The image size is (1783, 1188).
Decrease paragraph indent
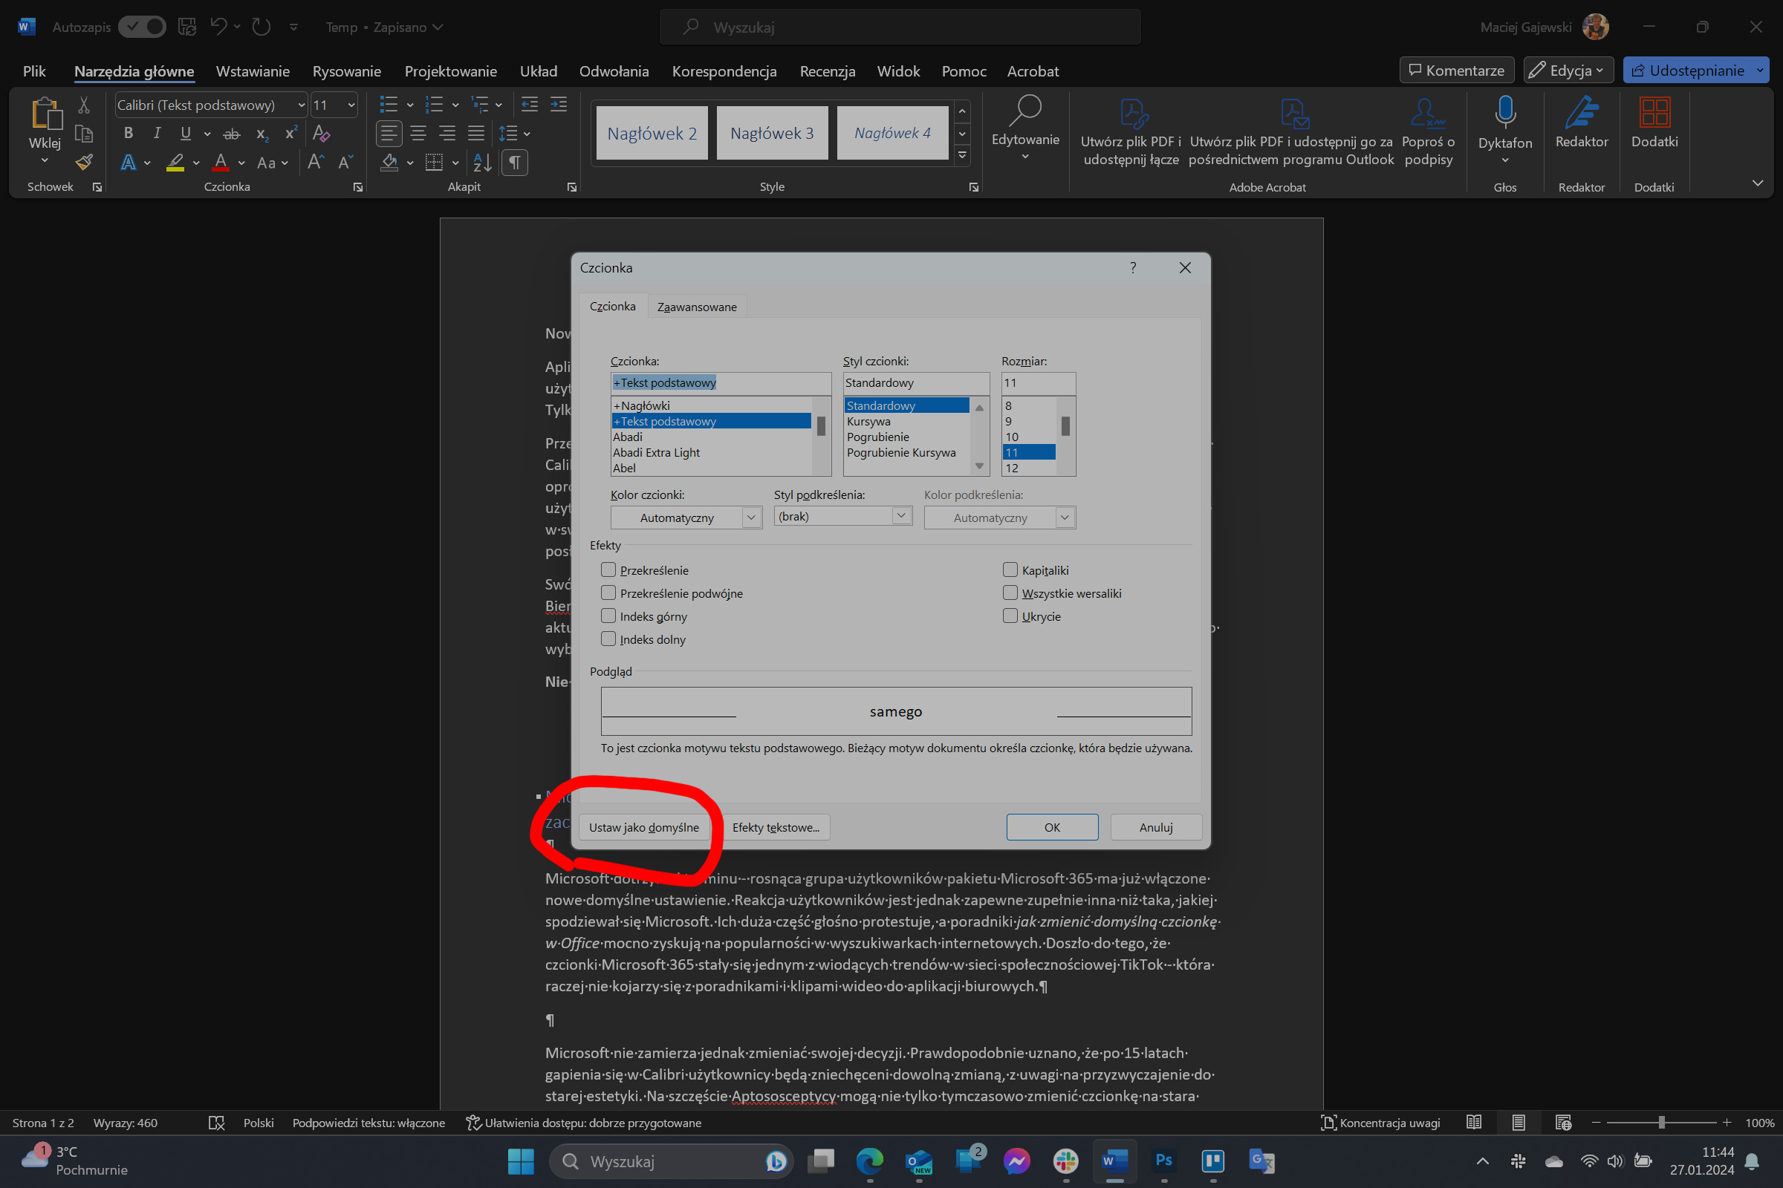pos(530,105)
